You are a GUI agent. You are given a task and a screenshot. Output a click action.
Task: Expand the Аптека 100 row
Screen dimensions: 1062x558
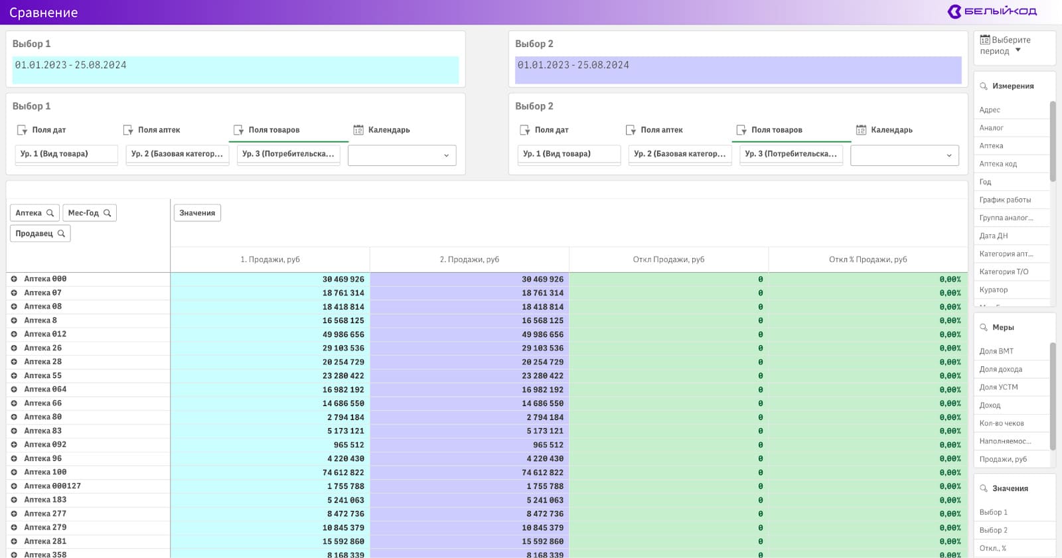coord(14,472)
